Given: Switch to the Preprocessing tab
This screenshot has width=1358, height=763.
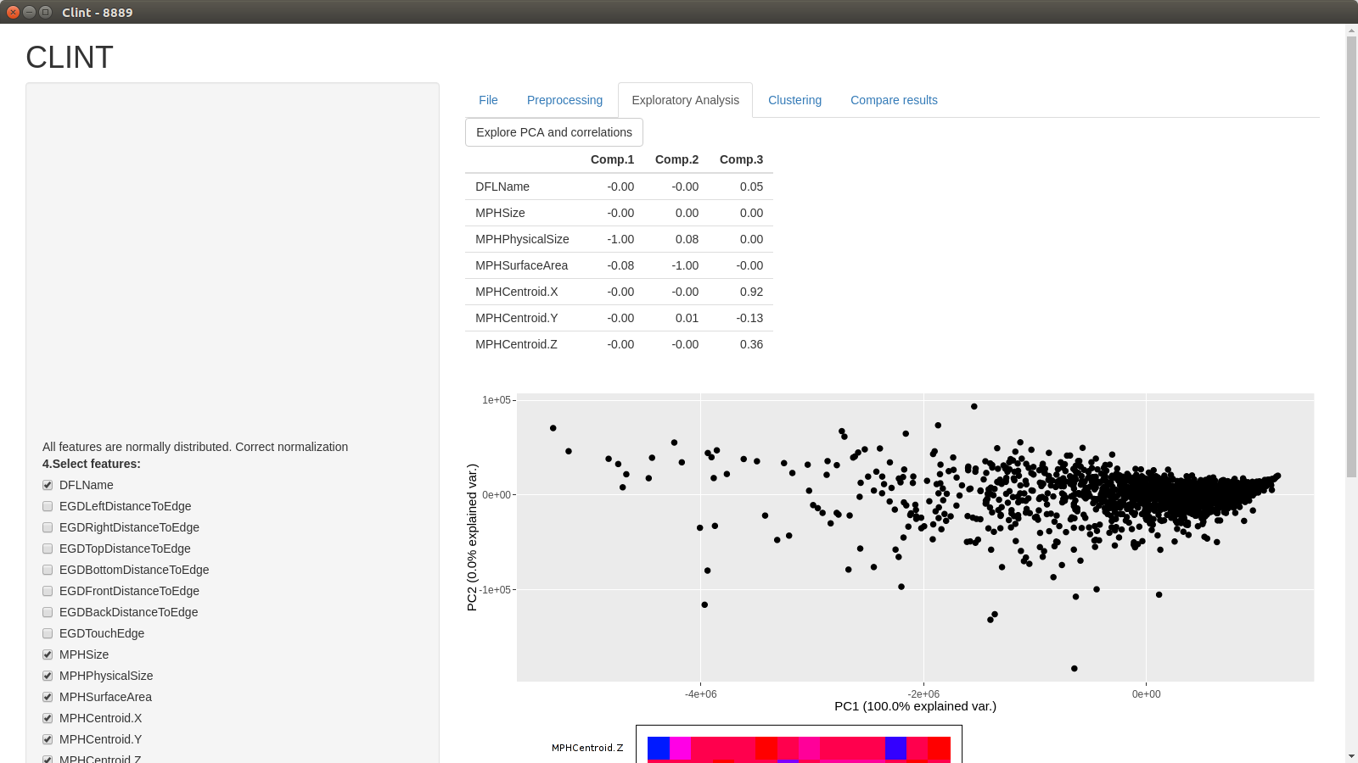Looking at the screenshot, I should (x=564, y=100).
